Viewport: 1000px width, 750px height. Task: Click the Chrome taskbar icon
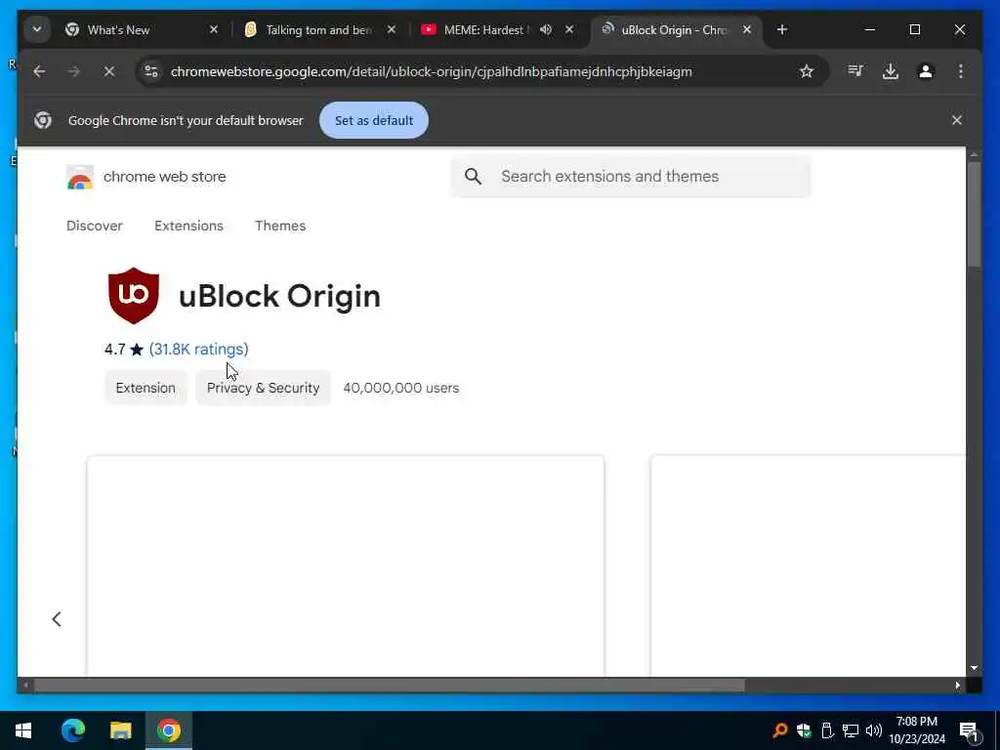[x=169, y=730]
